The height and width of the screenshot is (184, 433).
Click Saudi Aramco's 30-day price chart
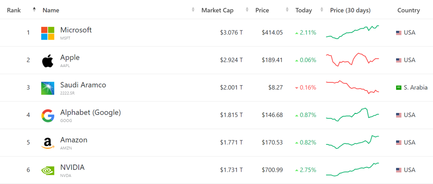pyautogui.click(x=352, y=87)
